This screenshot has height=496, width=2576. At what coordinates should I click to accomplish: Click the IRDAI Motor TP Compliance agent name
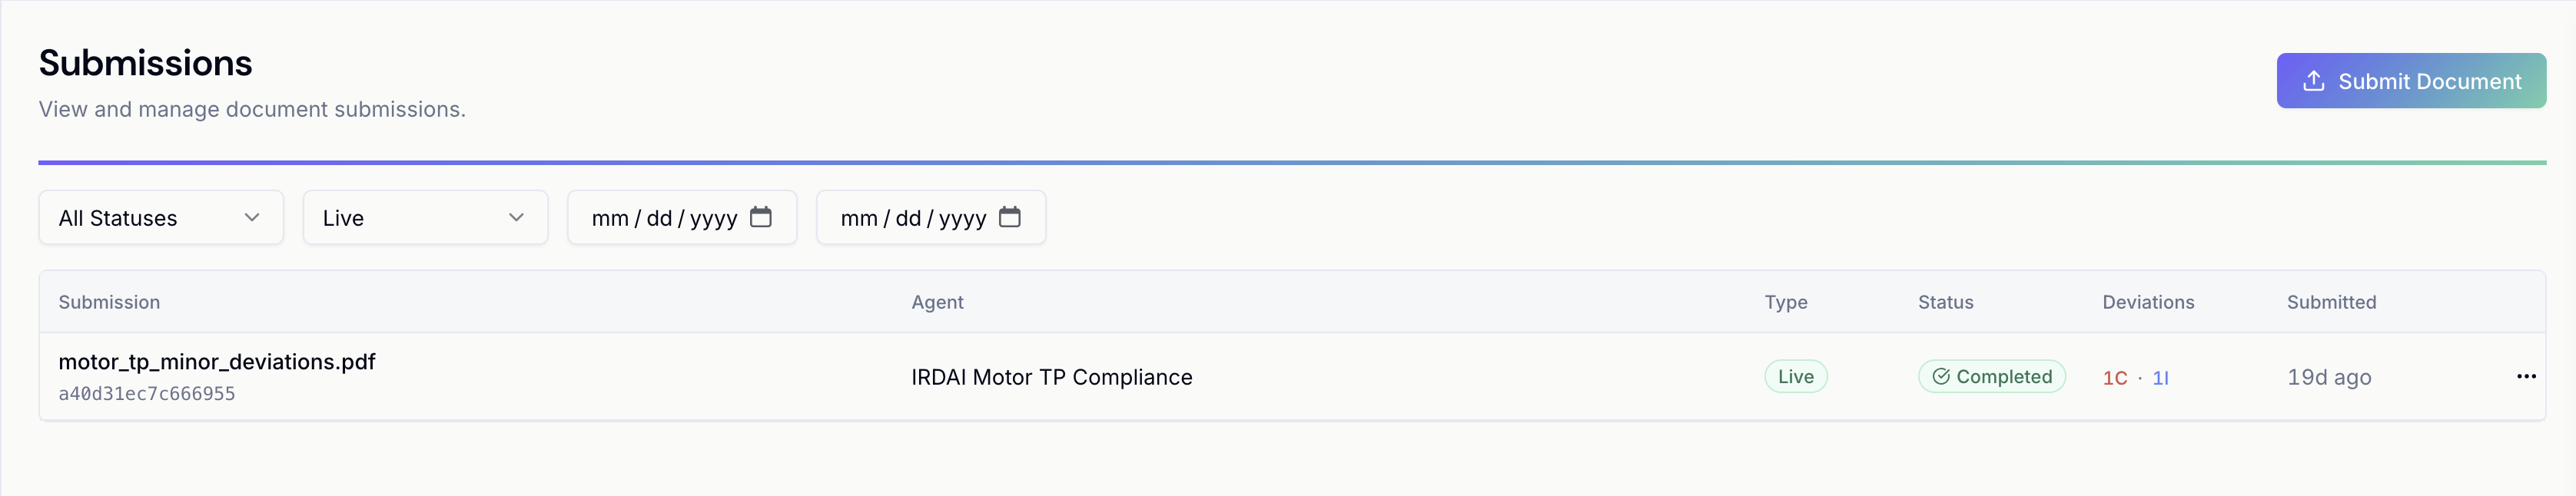(x=1051, y=377)
